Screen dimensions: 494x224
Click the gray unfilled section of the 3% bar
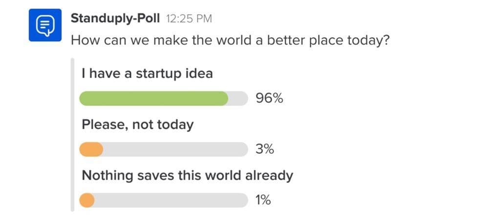point(175,149)
